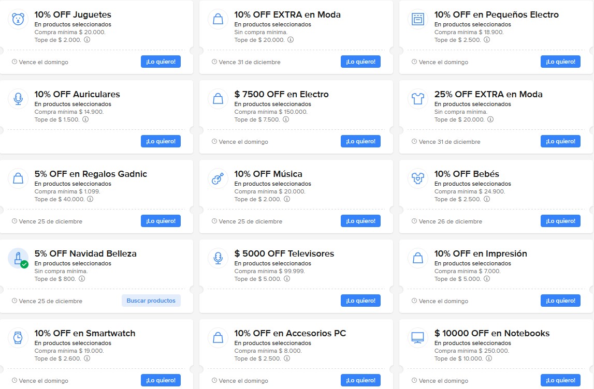Click 'Buscar productos' on Navidad Belleza coupon

[x=151, y=301]
